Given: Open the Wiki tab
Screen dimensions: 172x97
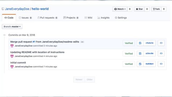Looking at the screenshot, I should [x=88, y=18].
